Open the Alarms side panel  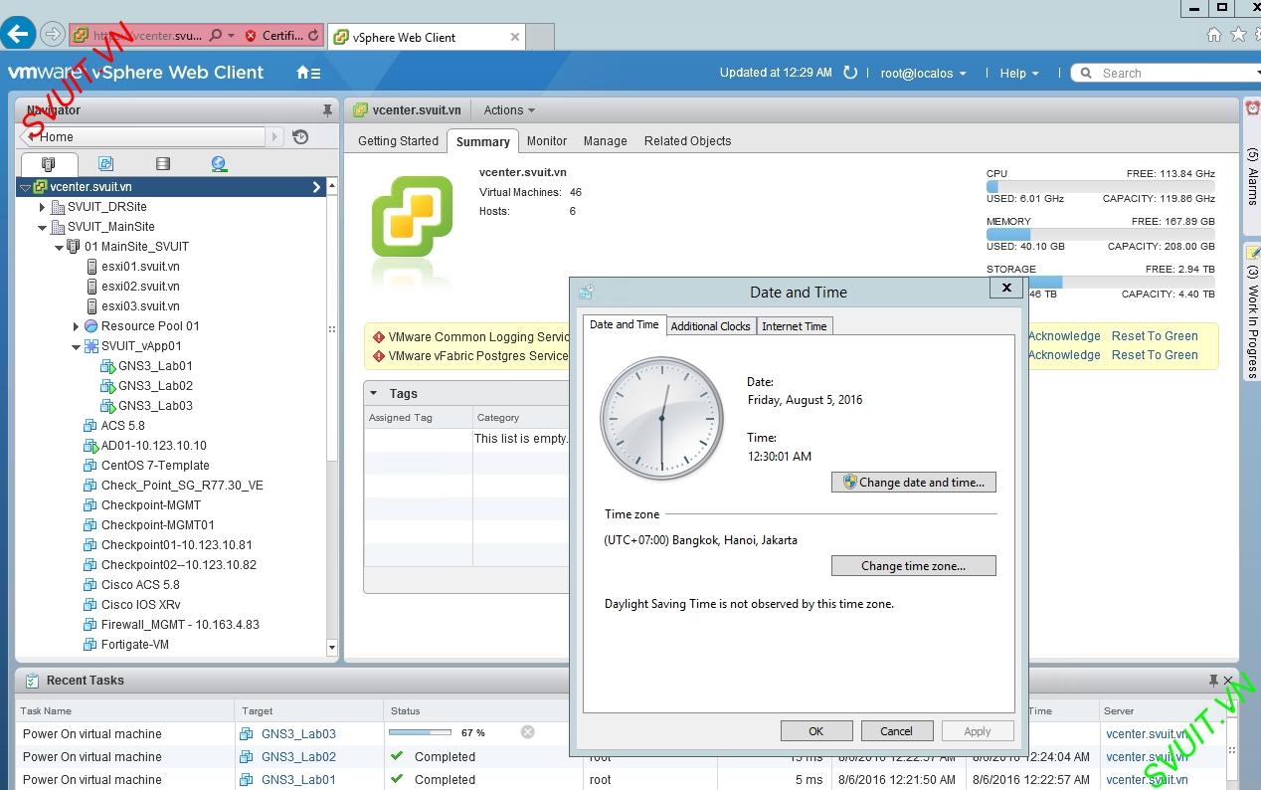point(1252,165)
